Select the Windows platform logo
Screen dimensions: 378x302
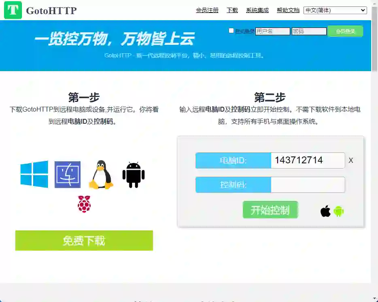pyautogui.click(x=34, y=174)
